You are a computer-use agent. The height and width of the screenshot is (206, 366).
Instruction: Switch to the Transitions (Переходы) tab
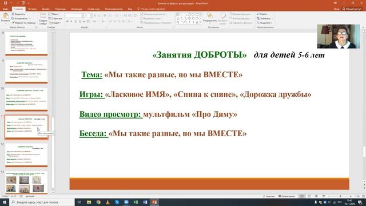(x=60, y=9)
